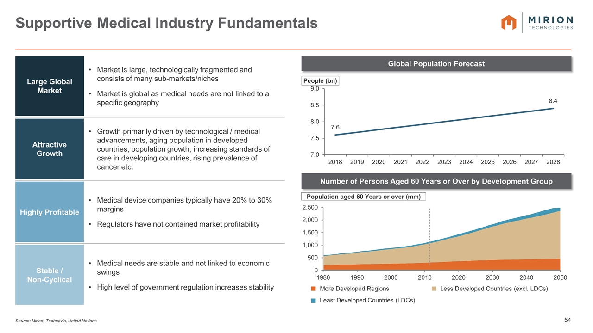This screenshot has width=593, height=333.
Task: Click the blue Least Developed Countries legend swatch
Action: coord(313,301)
